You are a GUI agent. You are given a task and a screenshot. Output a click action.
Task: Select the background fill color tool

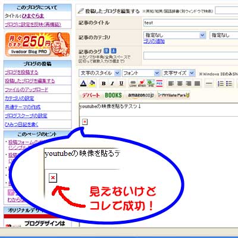pyautogui.click(x=92, y=83)
